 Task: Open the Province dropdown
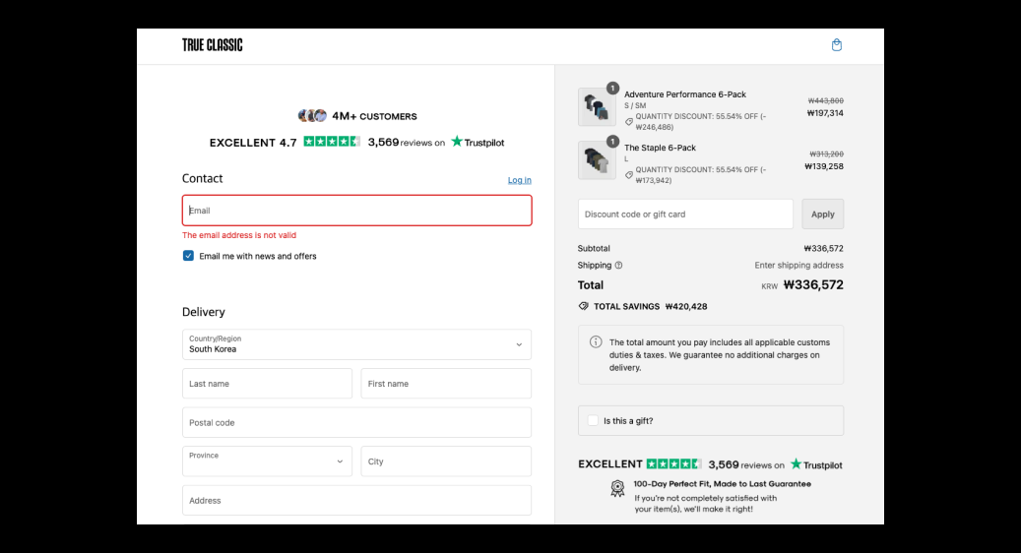(267, 461)
